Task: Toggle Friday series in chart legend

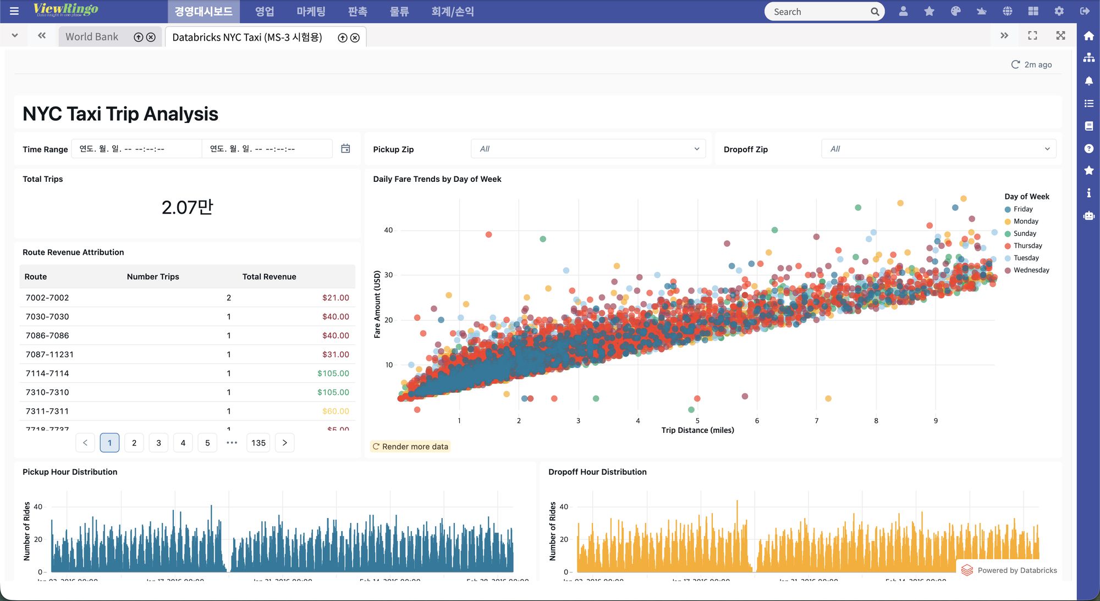Action: click(x=1018, y=209)
